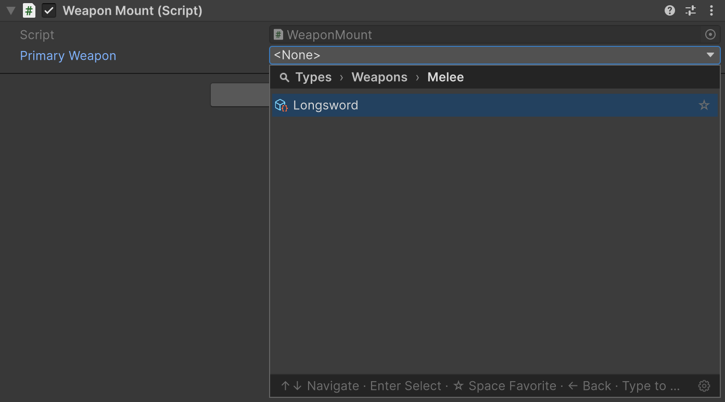The image size is (725, 402).
Task: Collapse the Weapon Mount component foldout
Action: pos(11,10)
